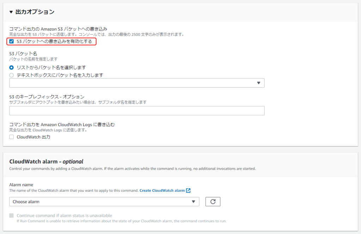The width and height of the screenshot is (361, 234).
Task: Click the S3 のキープレフィックス - オプション label
Action: coord(47,97)
